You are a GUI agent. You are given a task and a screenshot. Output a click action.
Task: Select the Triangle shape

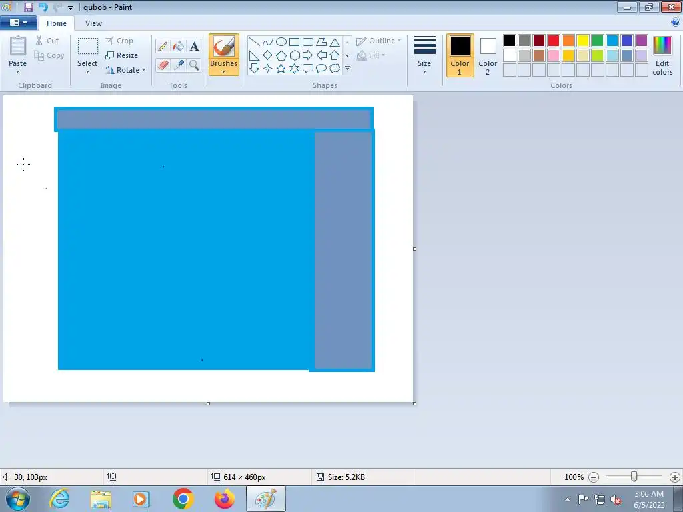335,42
